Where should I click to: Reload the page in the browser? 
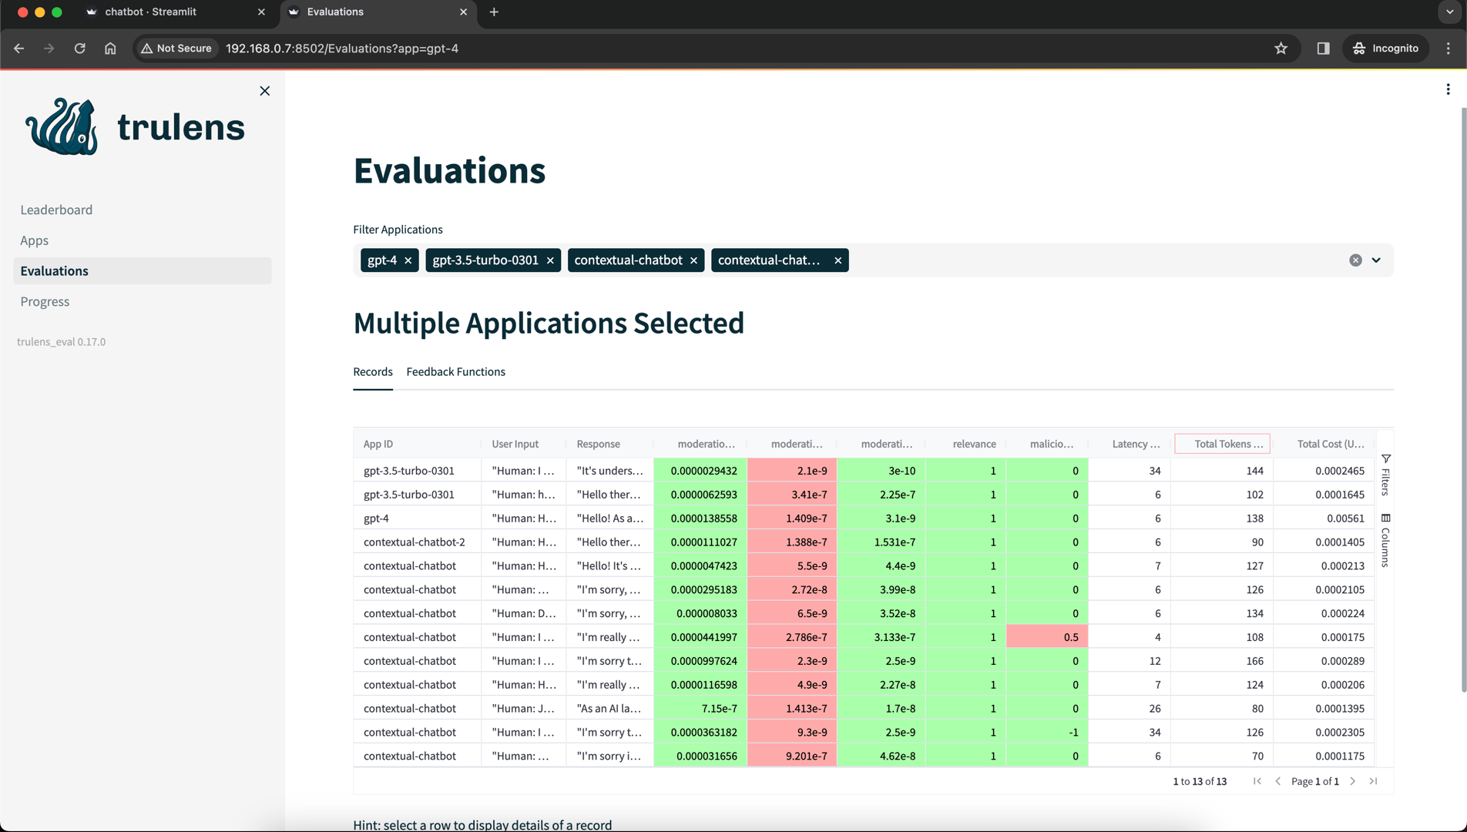click(79, 49)
